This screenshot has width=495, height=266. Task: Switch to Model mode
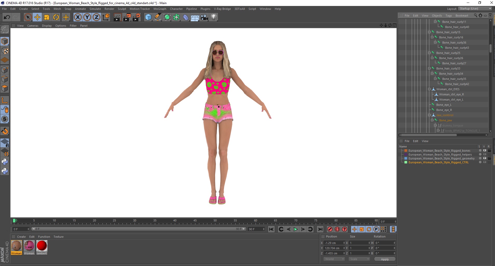coord(5,41)
